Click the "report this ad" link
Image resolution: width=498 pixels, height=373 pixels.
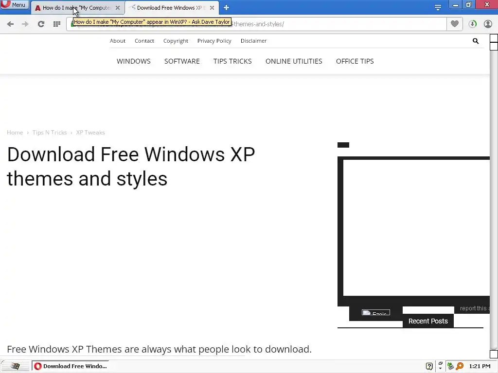coord(475,308)
